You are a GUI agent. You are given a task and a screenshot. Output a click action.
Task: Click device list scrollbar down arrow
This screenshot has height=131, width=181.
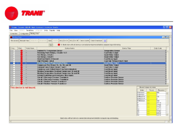pos(168,84)
